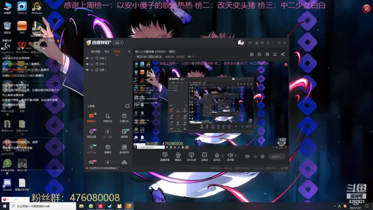373x210 pixels.
Task: Open the 房管助手 tool in toolbox
Action: pos(108,118)
